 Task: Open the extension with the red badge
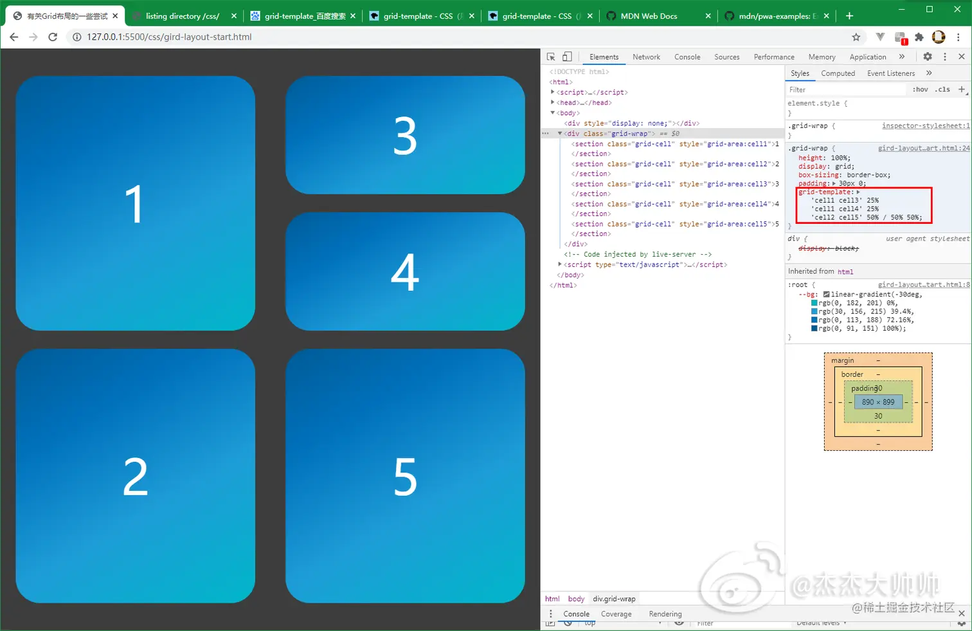coord(901,37)
